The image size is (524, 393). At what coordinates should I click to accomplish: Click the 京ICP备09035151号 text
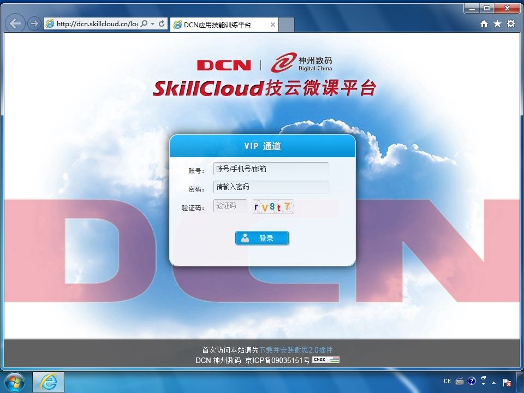pyautogui.click(x=277, y=360)
